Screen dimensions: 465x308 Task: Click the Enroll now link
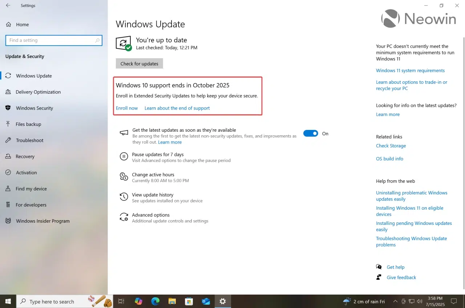point(127,108)
